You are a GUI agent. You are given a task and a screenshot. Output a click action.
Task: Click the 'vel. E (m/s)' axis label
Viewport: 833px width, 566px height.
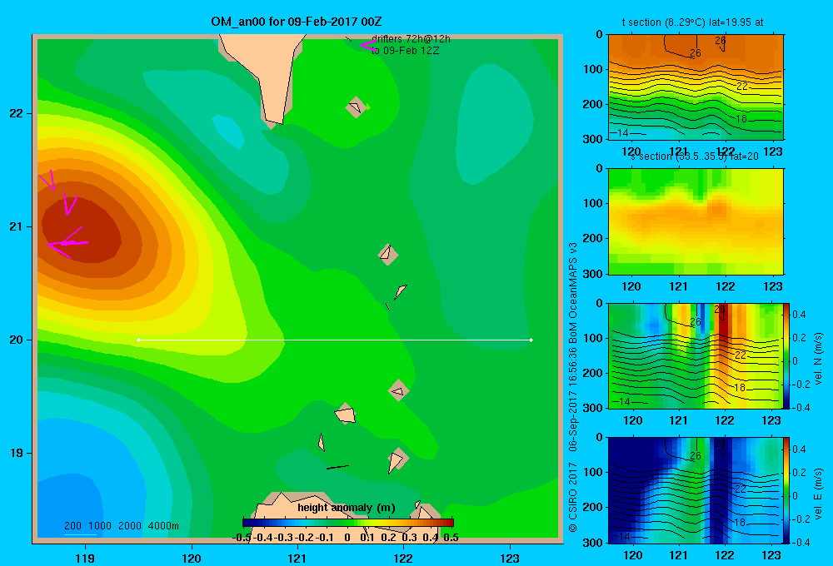pyautogui.click(x=818, y=494)
